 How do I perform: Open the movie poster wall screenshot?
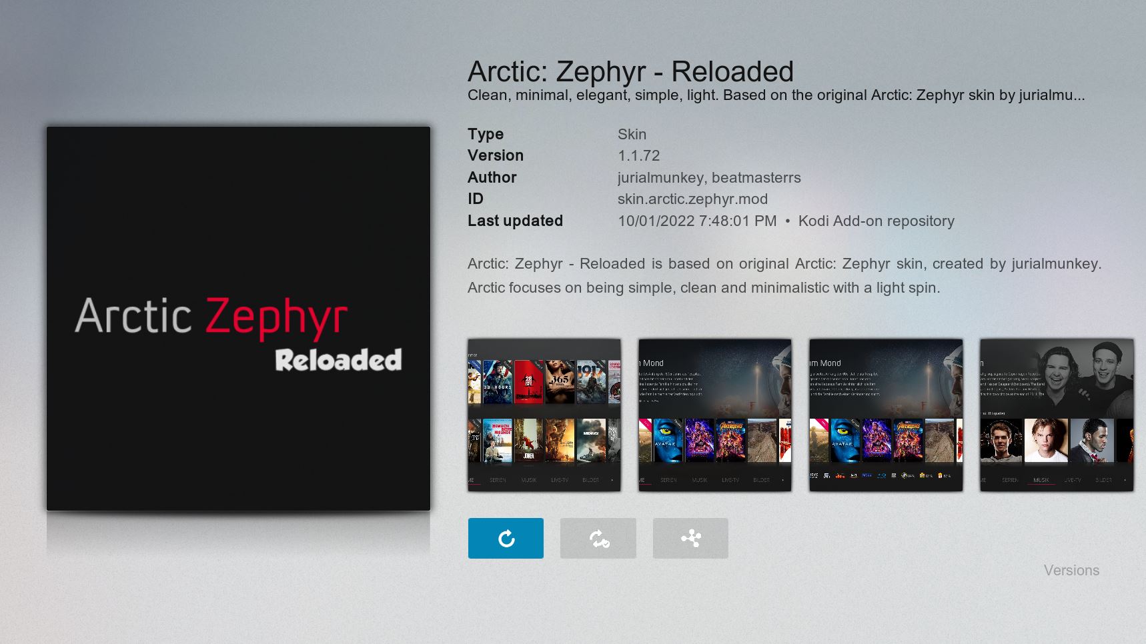pos(544,415)
